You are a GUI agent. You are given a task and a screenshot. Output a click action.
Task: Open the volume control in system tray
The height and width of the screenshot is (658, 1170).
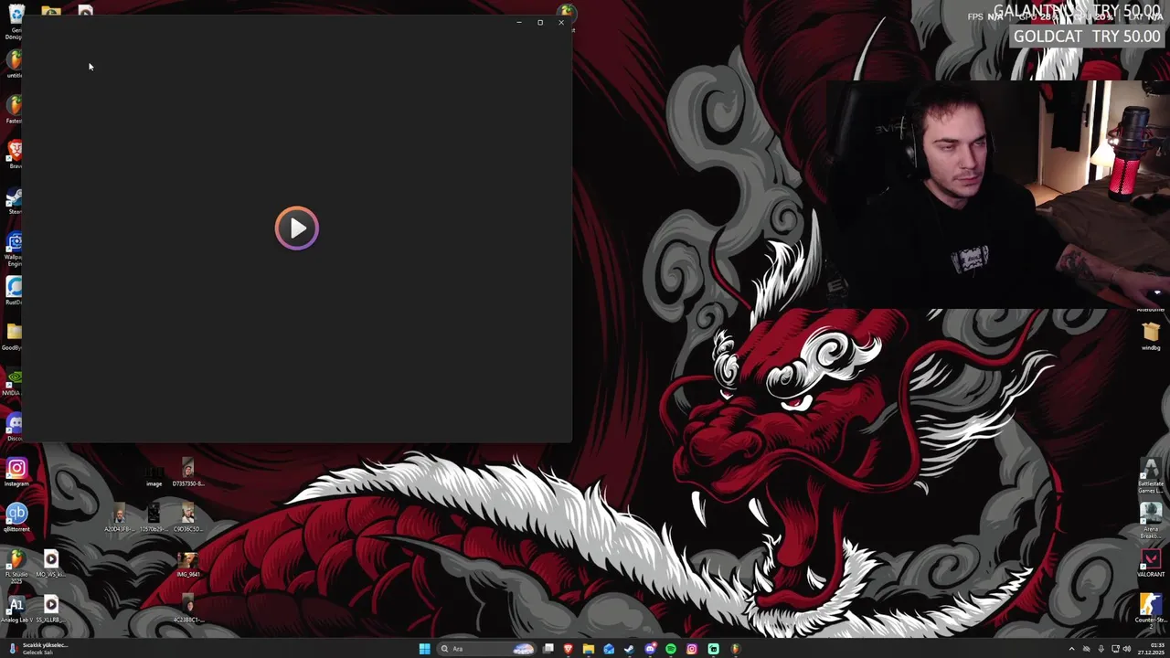tap(1128, 649)
